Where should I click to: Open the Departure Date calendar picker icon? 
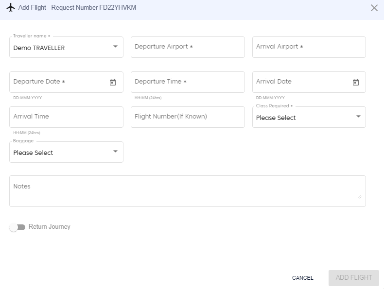tap(113, 83)
